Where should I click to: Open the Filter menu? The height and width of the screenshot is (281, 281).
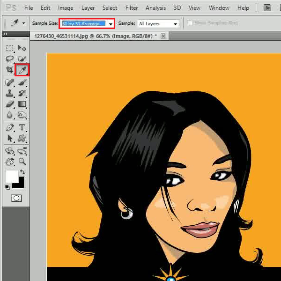pyautogui.click(x=132, y=8)
